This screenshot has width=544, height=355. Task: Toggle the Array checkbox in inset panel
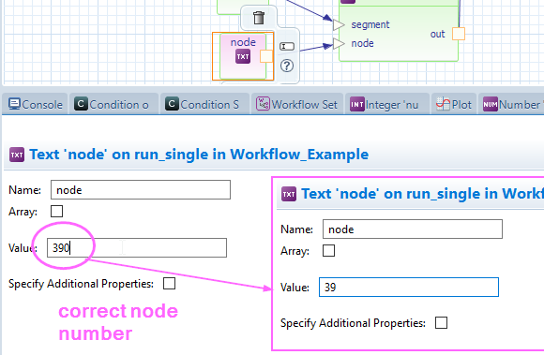[x=328, y=250]
